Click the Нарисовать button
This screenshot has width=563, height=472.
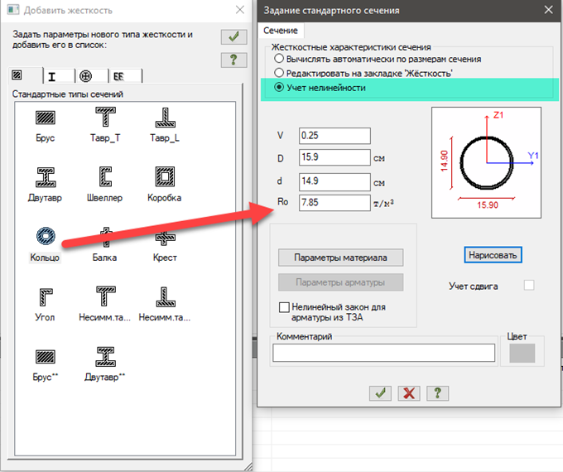pos(493,255)
